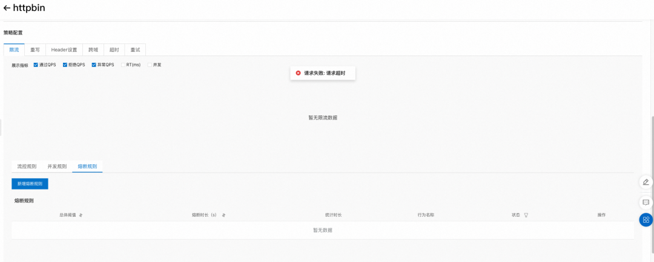654x262 pixels.
Task: Click the 行为名称 column header
Action: (x=426, y=215)
